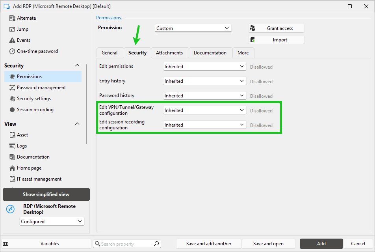Click Save and open
This screenshot has width=375, height=252.
[x=269, y=243]
